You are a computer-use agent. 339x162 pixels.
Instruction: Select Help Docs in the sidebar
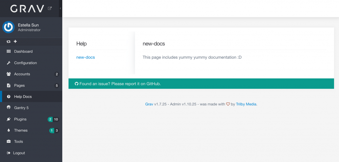coord(31,97)
